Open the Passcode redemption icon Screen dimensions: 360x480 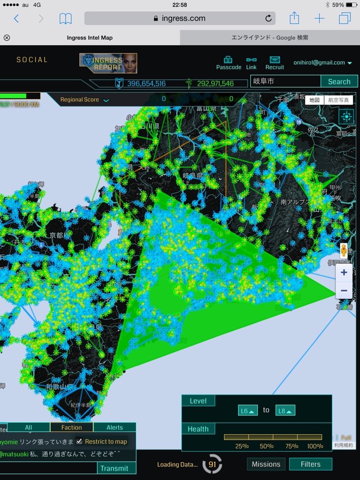click(228, 60)
